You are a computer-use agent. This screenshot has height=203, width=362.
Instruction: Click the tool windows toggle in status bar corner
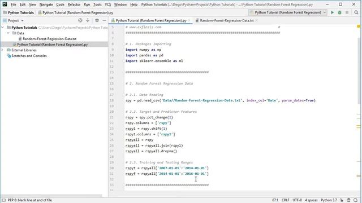tap(4, 200)
